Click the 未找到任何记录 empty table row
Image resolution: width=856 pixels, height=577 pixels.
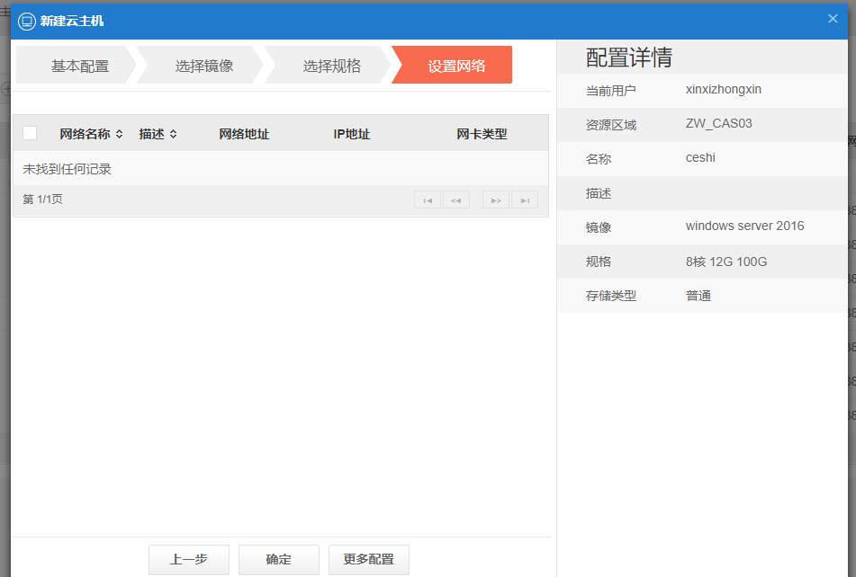point(68,169)
